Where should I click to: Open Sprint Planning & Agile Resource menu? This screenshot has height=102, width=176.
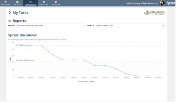tap(142, 3)
